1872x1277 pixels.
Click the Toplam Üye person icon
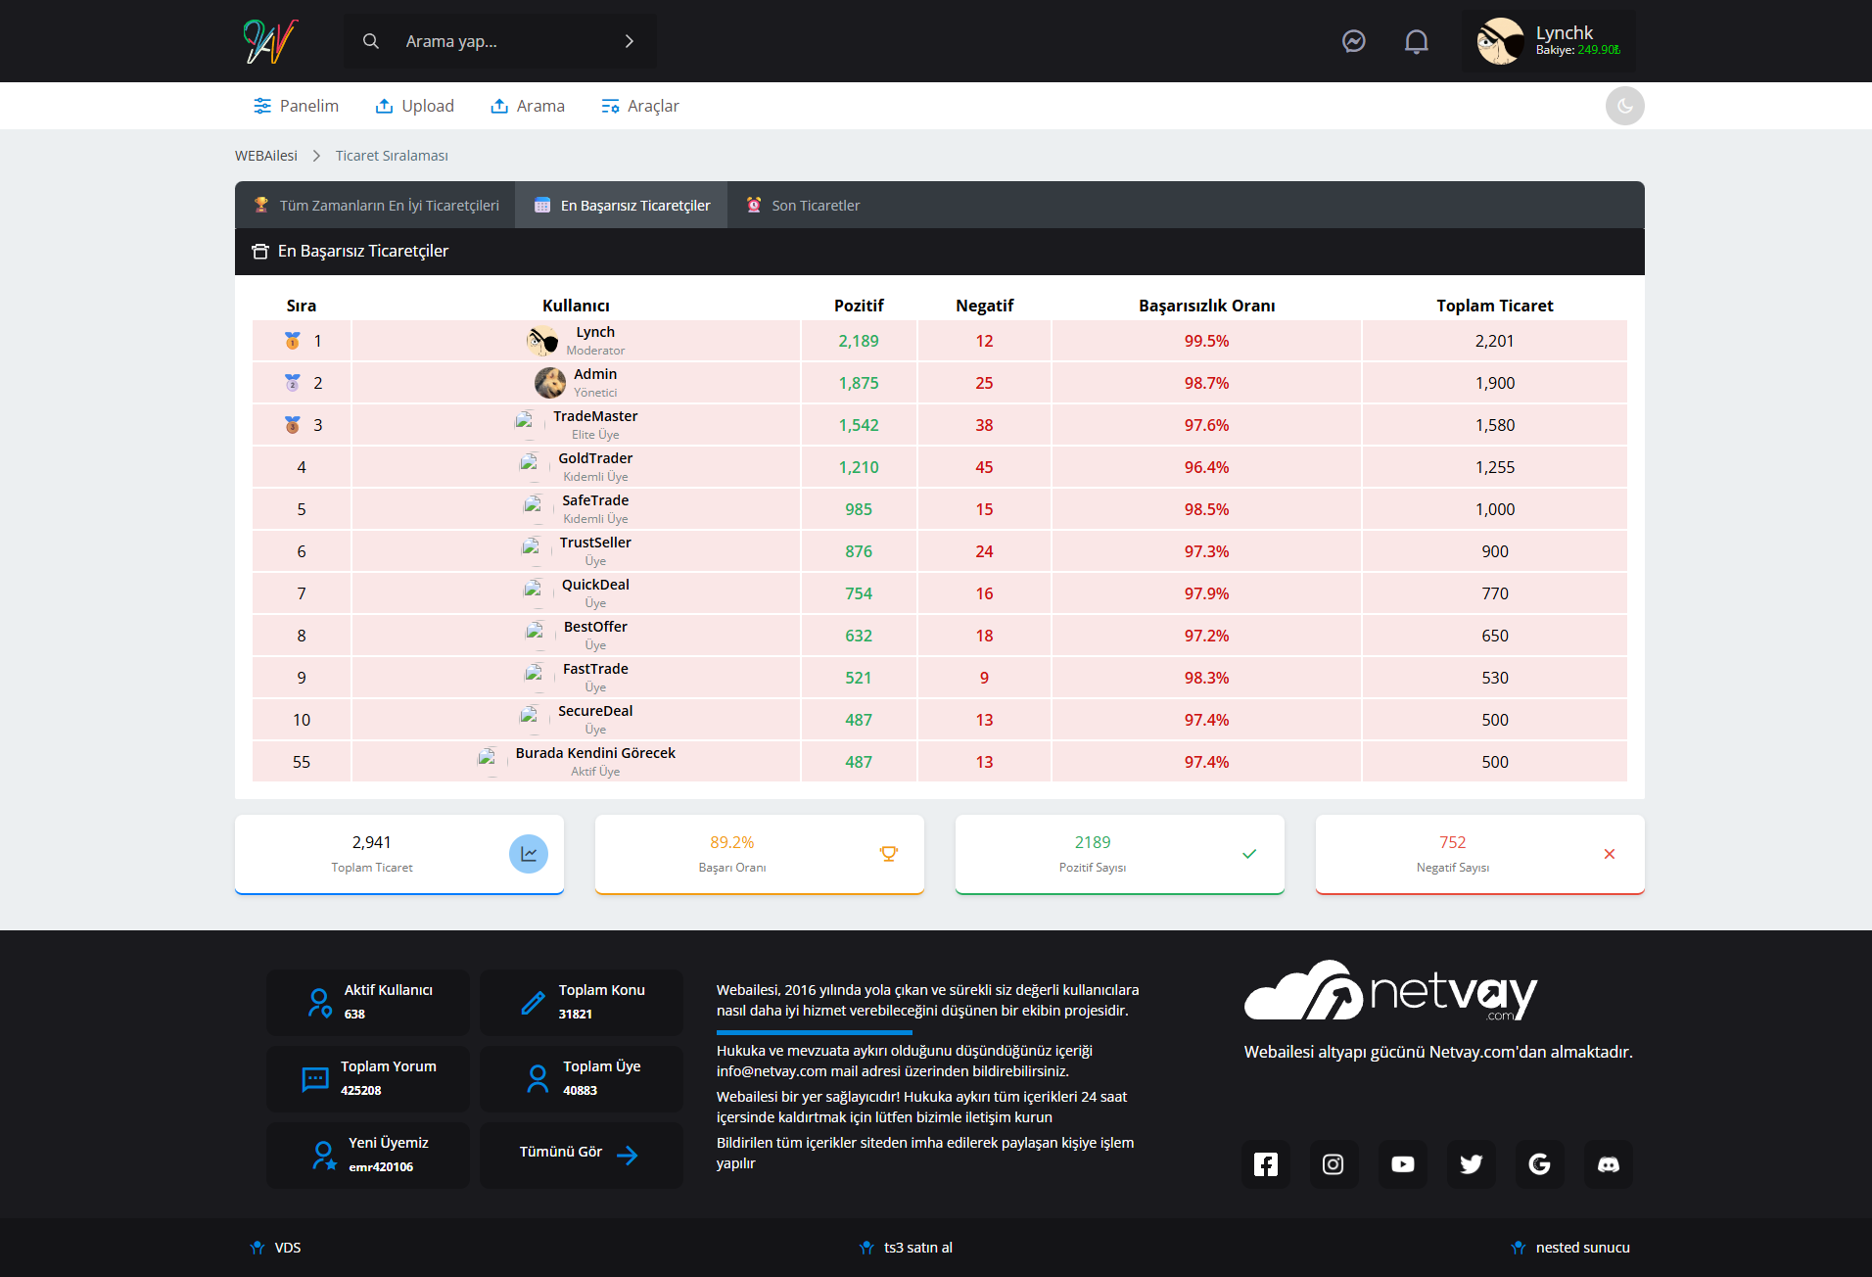tap(538, 1079)
